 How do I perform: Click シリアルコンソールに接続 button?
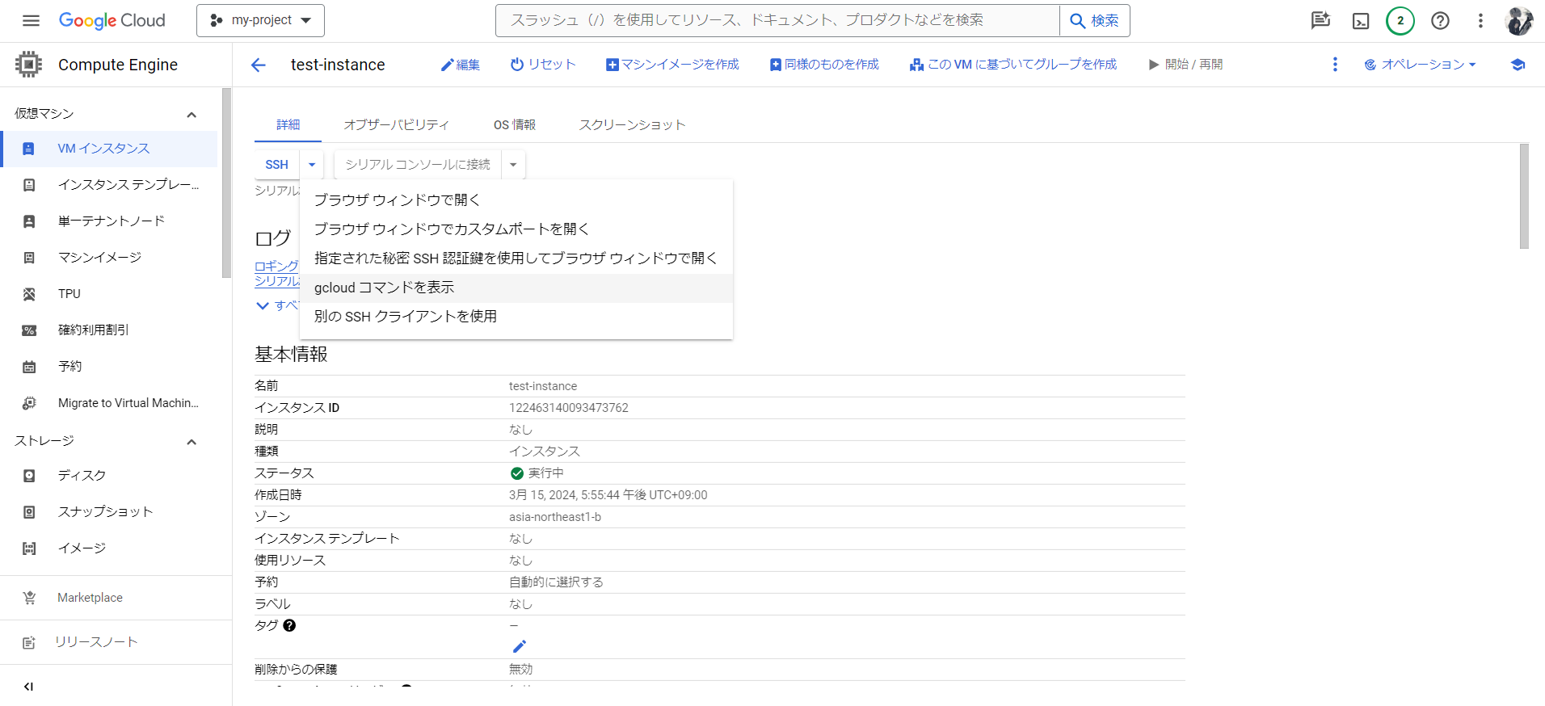(417, 164)
